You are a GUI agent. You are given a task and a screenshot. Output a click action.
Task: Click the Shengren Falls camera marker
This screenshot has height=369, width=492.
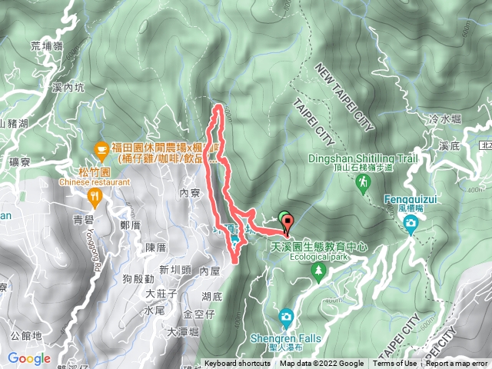coord(286,317)
